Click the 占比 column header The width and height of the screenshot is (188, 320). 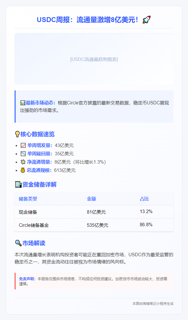[x=144, y=199]
